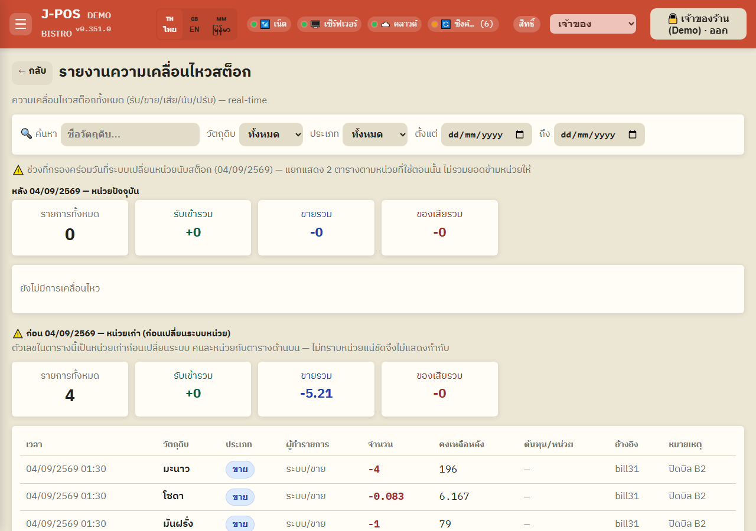Viewport: 756px width, 531px height.
Task: Click the -0.083 quantity value
Action: [x=386, y=497]
